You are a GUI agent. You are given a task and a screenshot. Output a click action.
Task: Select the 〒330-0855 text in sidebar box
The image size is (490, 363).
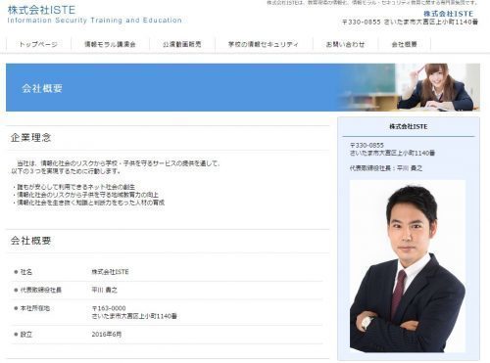click(367, 145)
